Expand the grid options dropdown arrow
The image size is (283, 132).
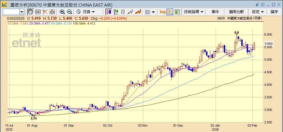pyautogui.click(x=153, y=12)
